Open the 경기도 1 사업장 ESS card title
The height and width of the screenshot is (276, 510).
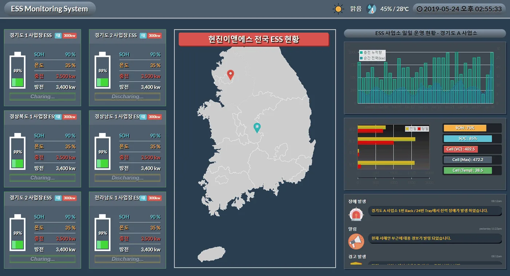pos(31,35)
